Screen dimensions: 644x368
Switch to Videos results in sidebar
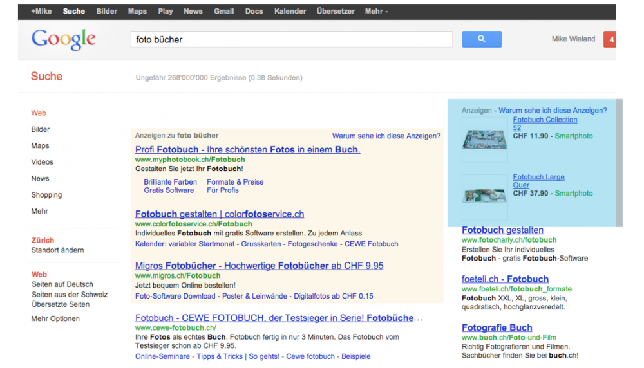pyautogui.click(x=43, y=162)
